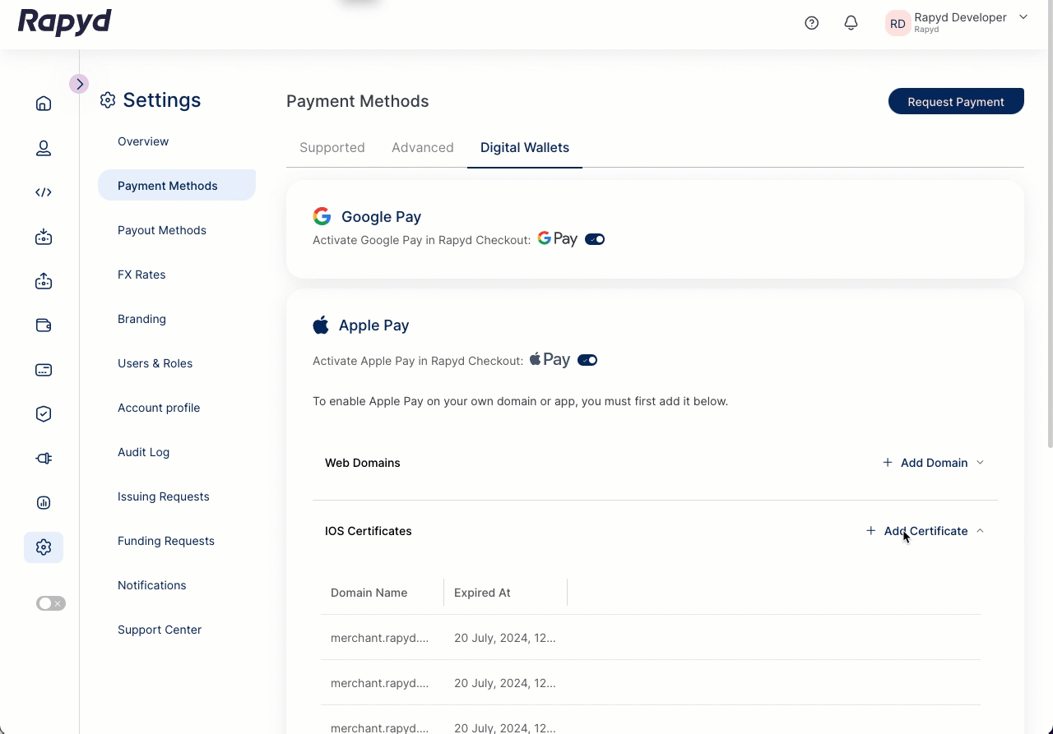Image resolution: width=1053 pixels, height=734 pixels.
Task: Click the Google Pay heading
Action: 381,217
